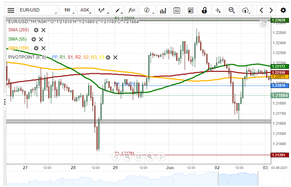Open the EUR/USD instrument dropdown
This screenshot has height=187, width=291.
38,10
